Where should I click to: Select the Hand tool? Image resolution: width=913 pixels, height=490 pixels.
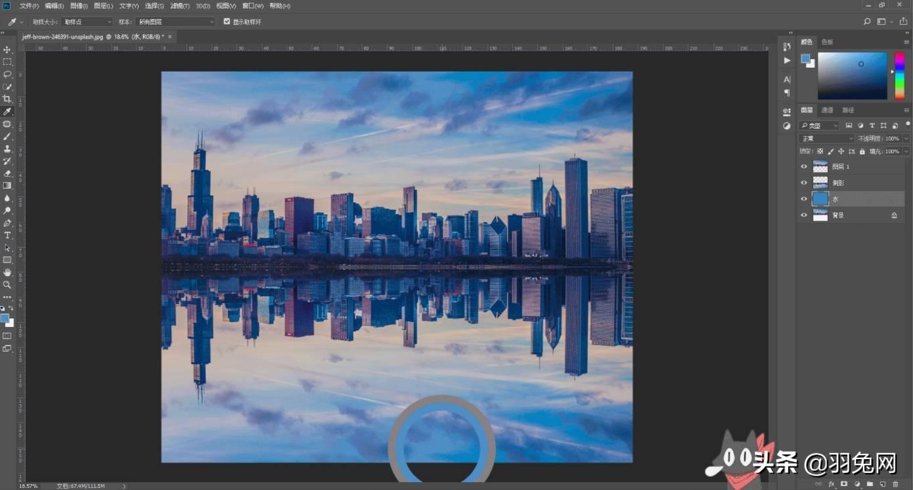[7, 273]
